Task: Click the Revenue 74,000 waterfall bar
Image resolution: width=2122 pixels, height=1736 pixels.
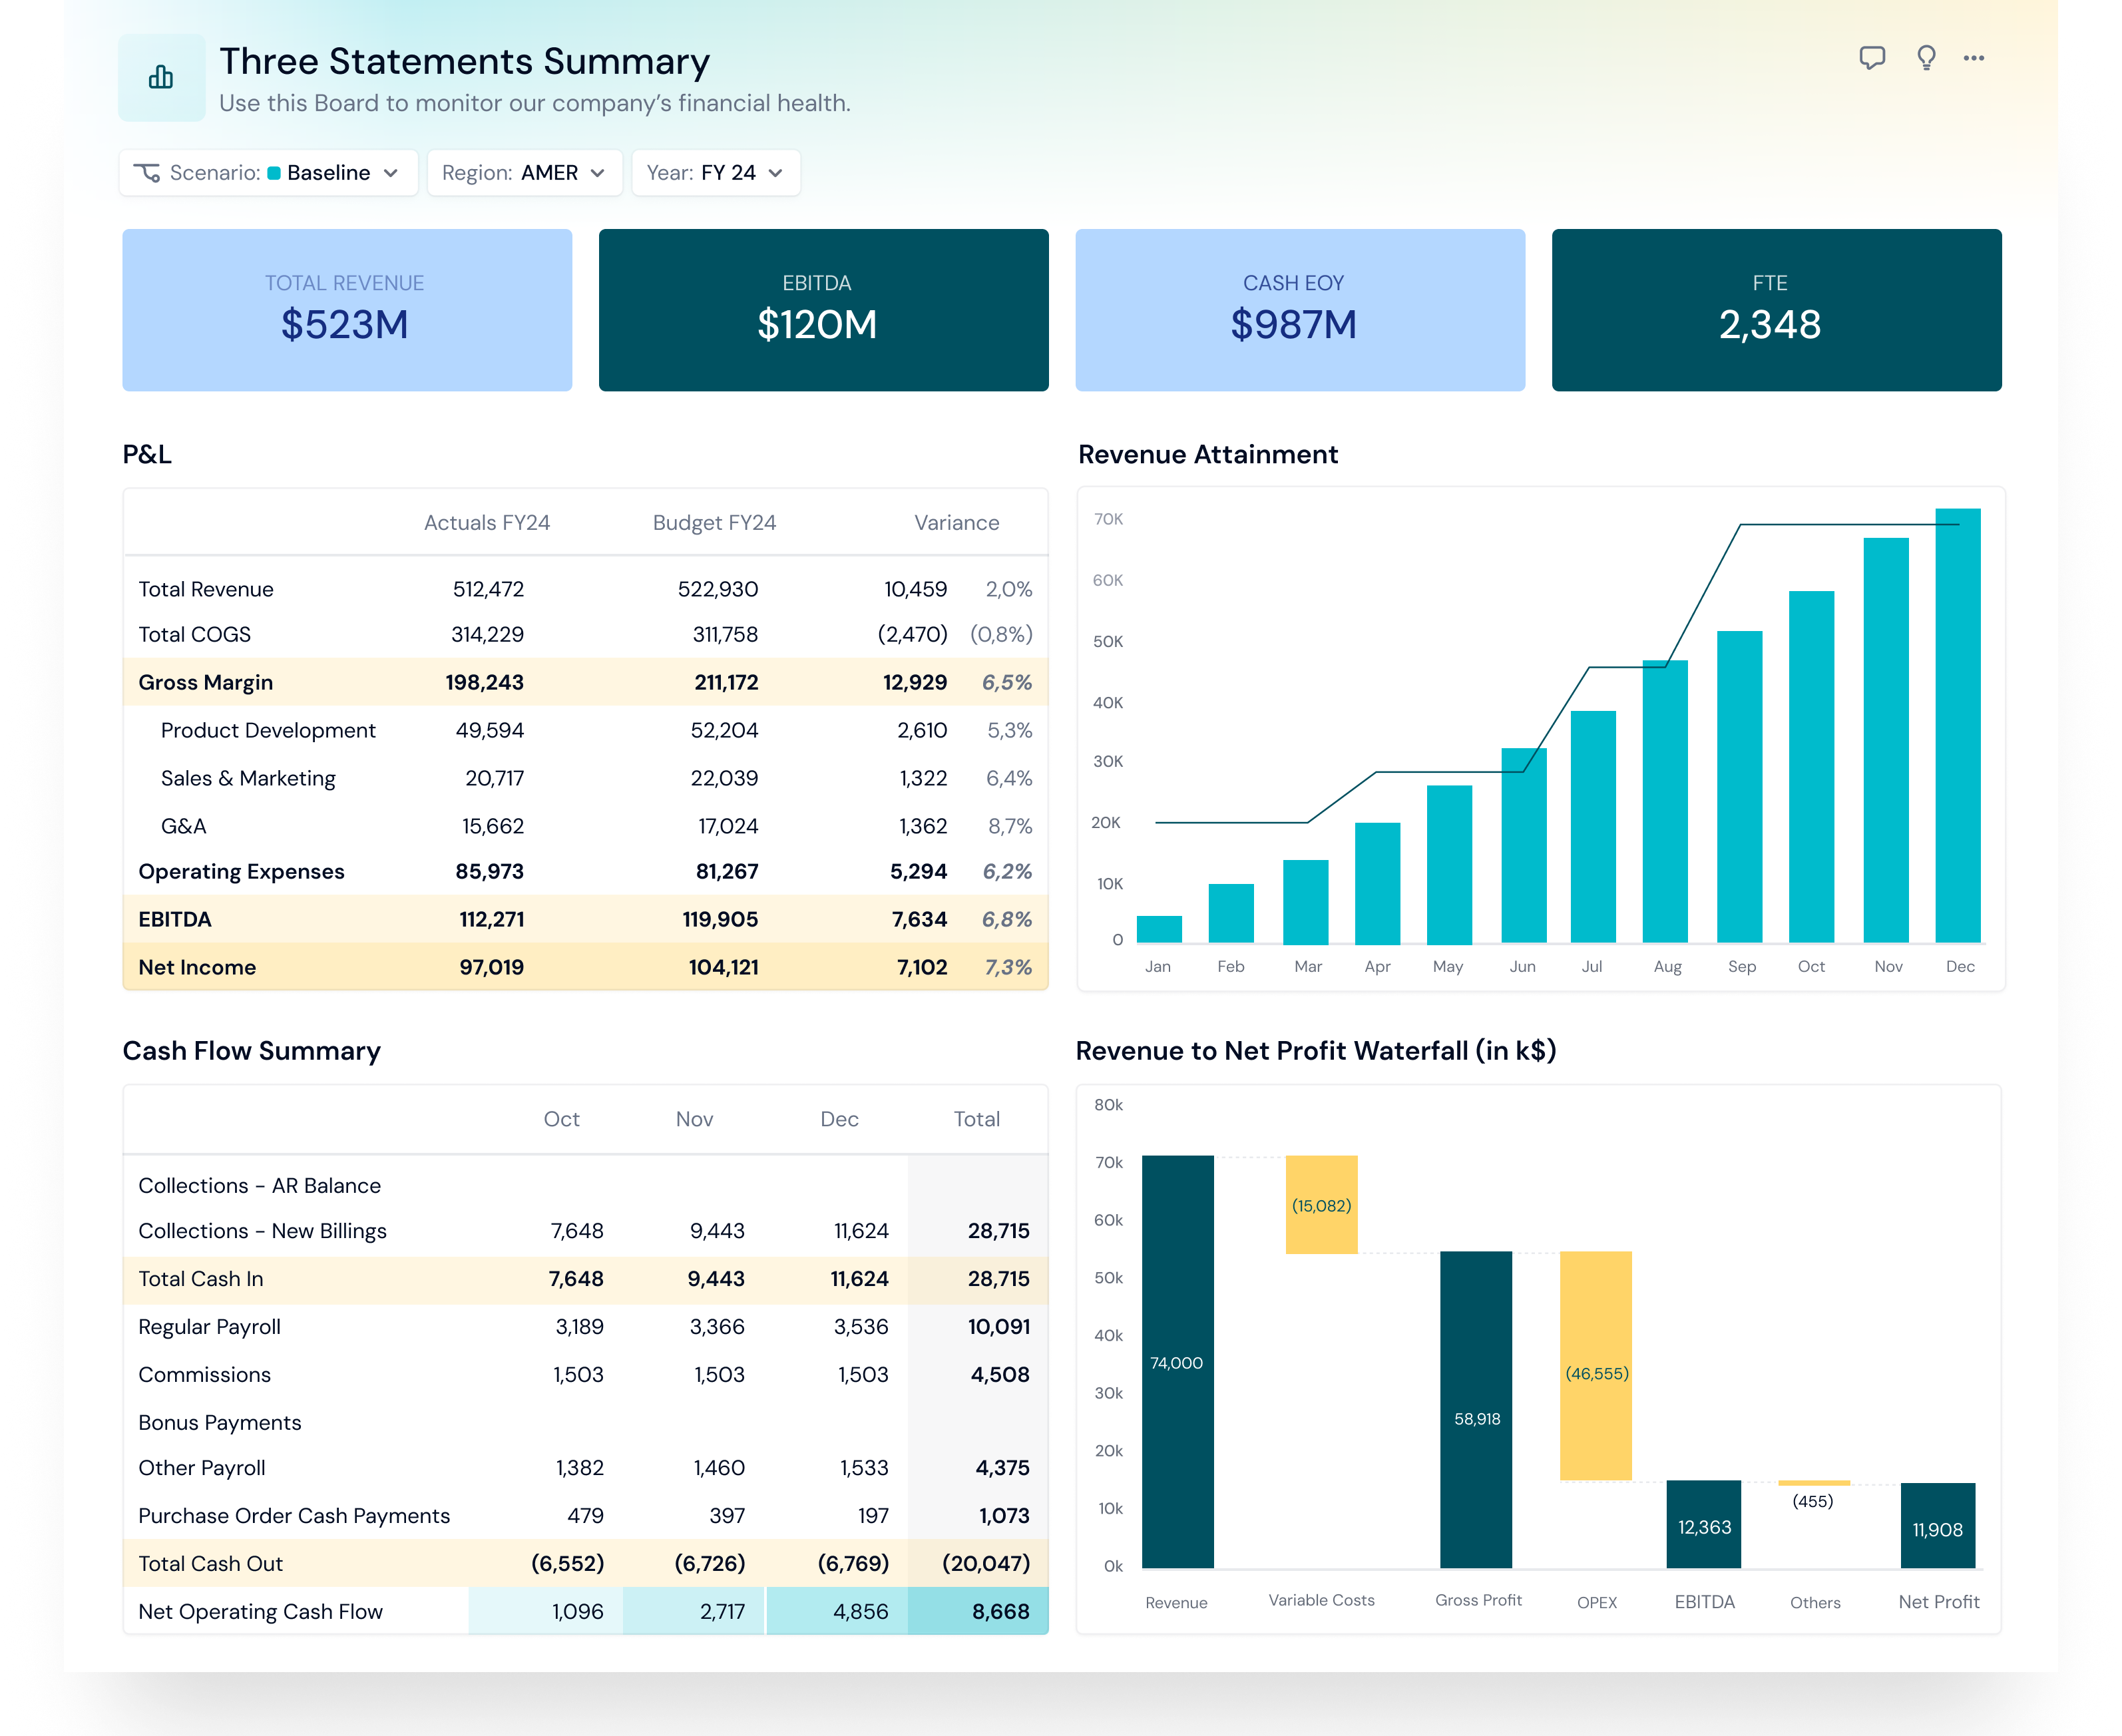Action: [1178, 1362]
